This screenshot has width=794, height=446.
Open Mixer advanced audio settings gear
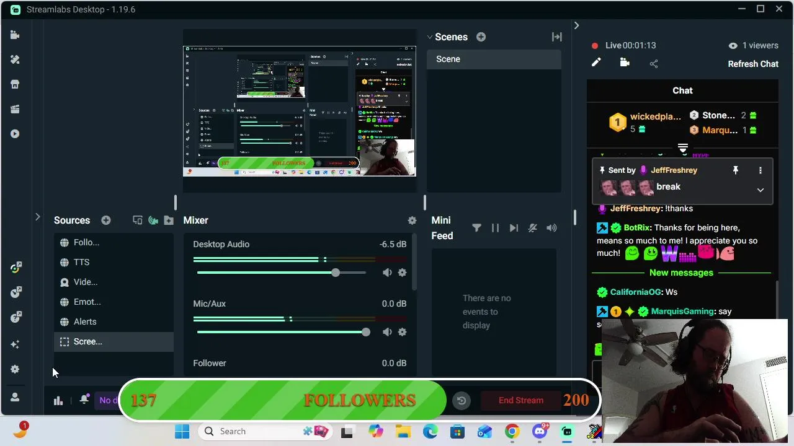(x=412, y=221)
